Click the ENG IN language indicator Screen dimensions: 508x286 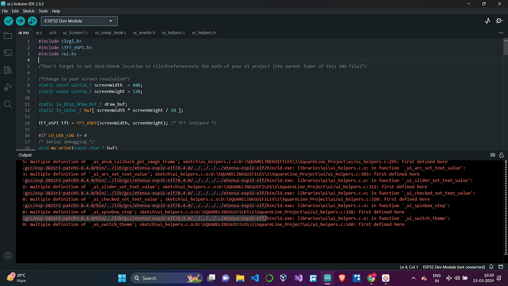(437, 278)
